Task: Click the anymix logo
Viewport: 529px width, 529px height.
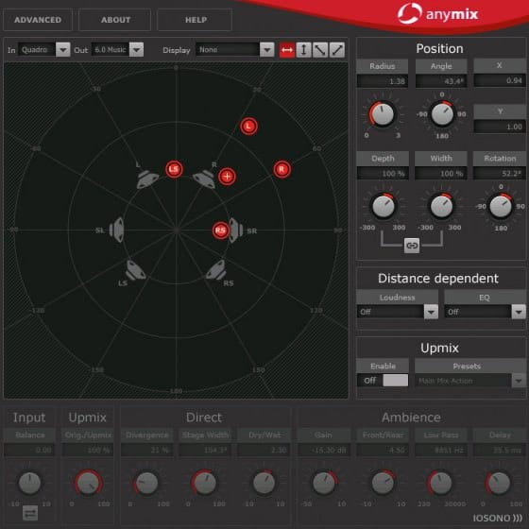Action: [x=438, y=14]
